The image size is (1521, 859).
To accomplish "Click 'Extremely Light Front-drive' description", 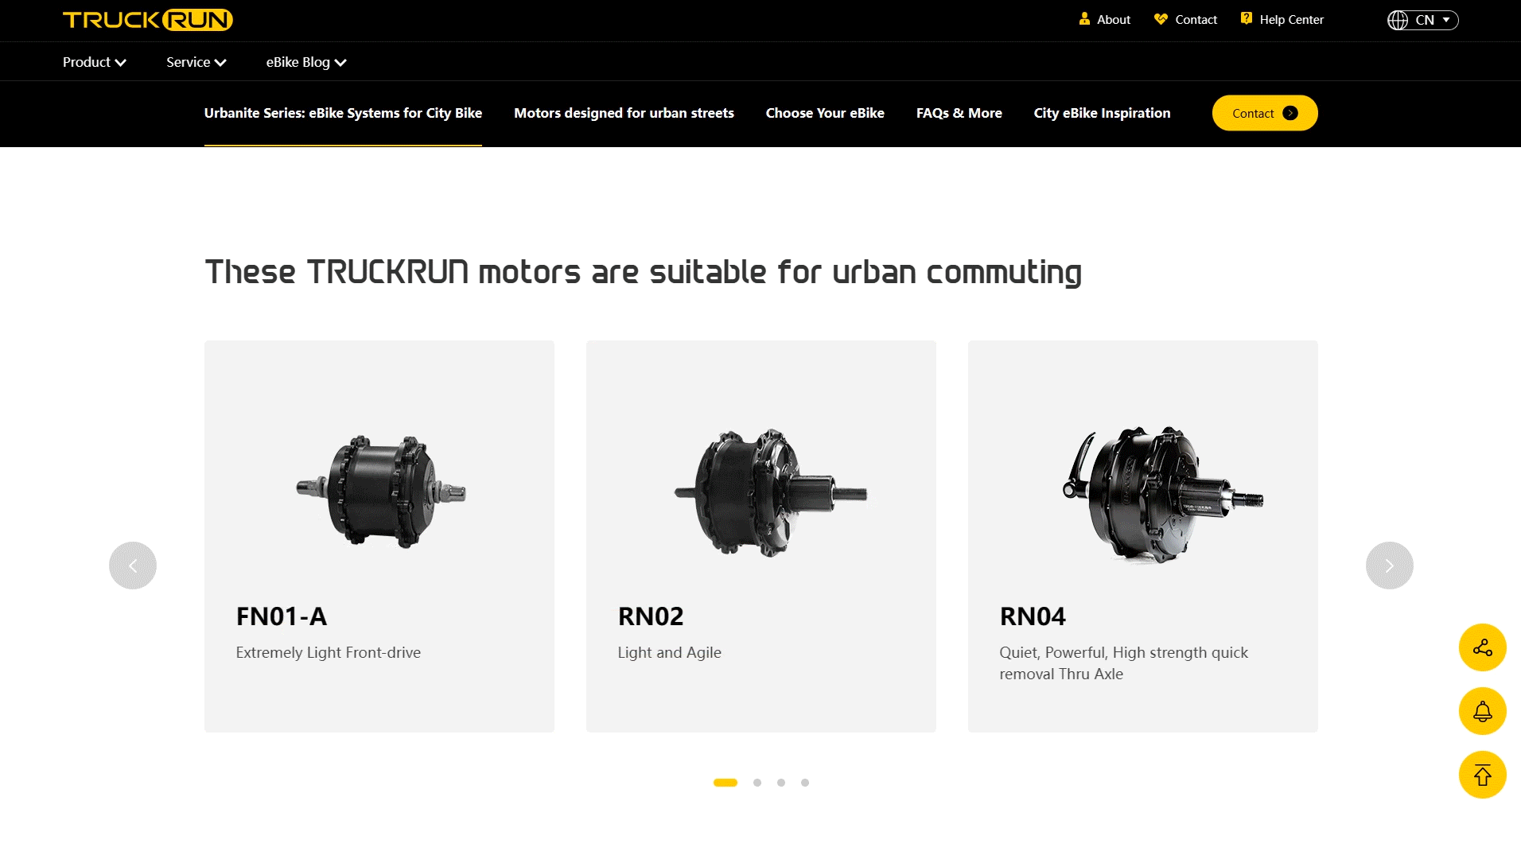I will pyautogui.click(x=329, y=652).
